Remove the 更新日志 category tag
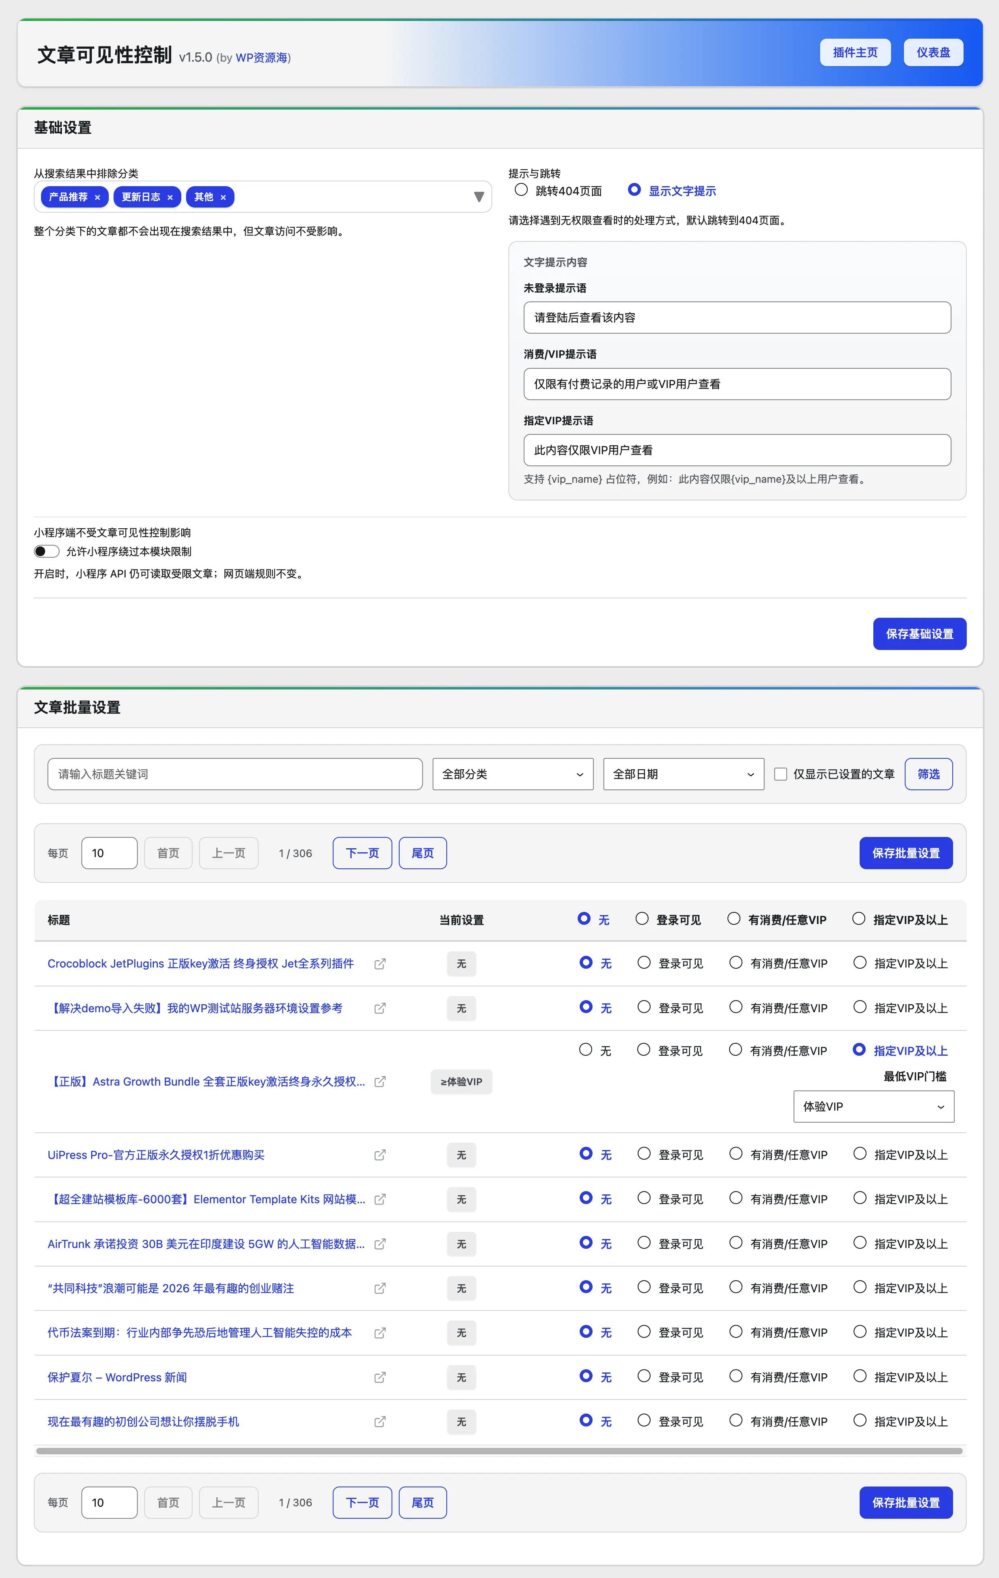 click(x=170, y=197)
